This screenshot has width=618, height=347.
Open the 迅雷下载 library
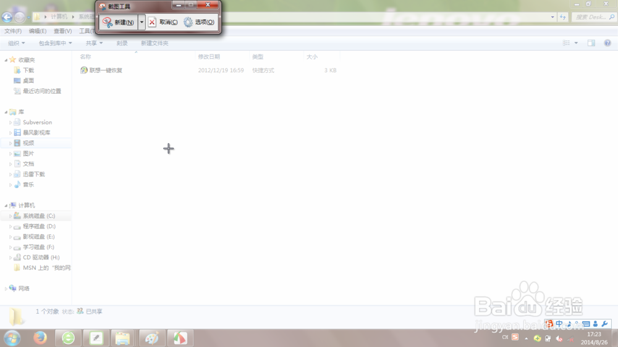tap(33, 174)
